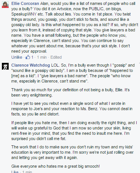Click small marker at right edge of Watchdog comment
Screen dimensions: 140x173
(139, 63)
